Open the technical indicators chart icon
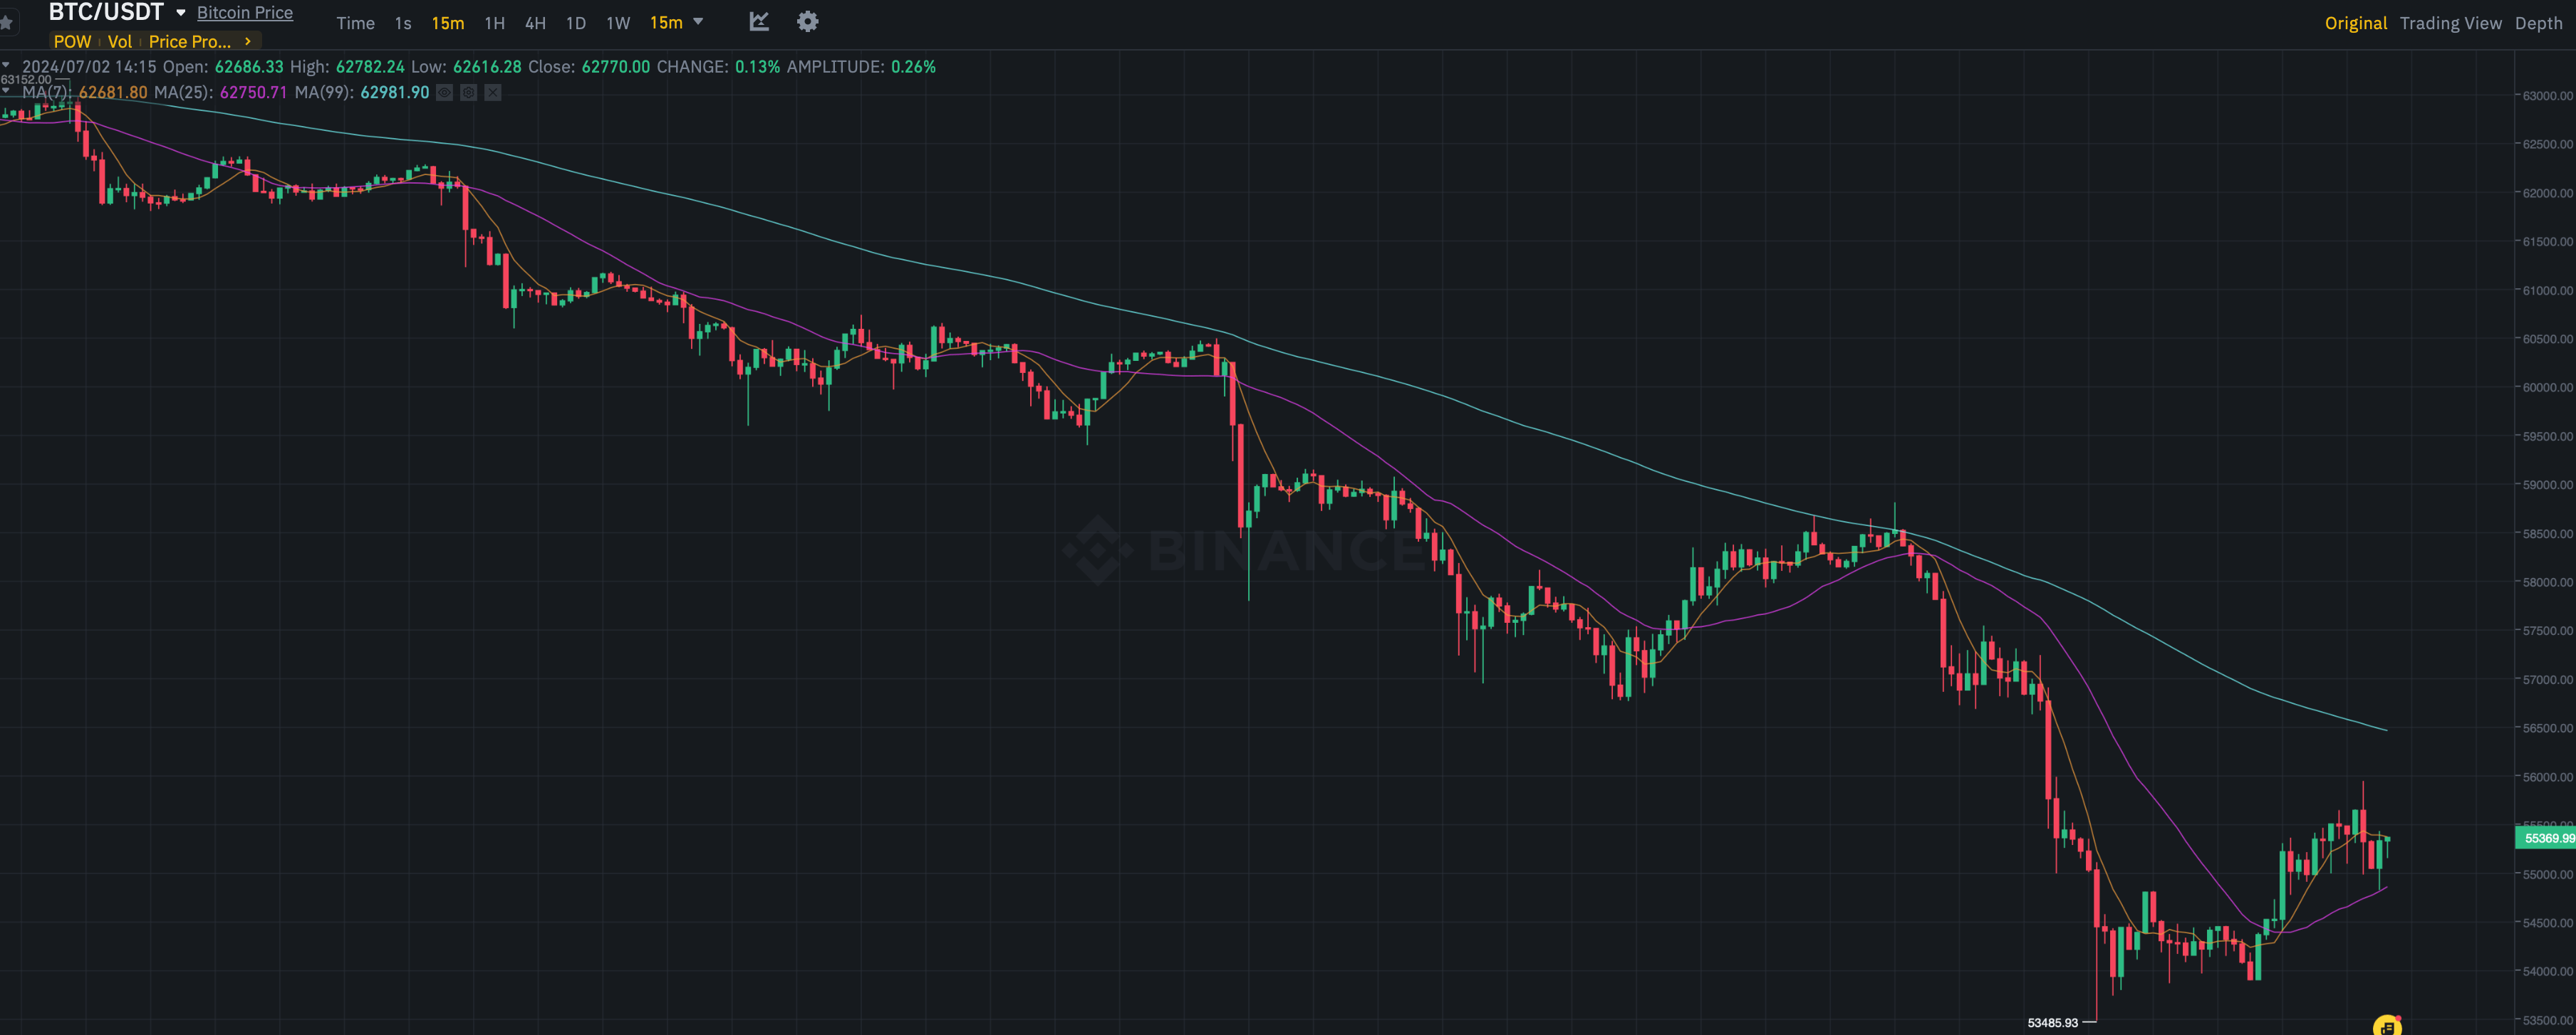Screen dimensions: 2576x1035 (x=759, y=21)
